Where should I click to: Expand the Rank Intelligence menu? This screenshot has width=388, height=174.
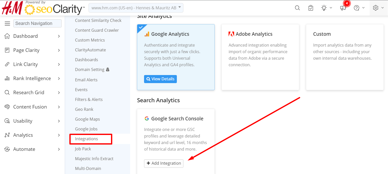click(x=32, y=79)
